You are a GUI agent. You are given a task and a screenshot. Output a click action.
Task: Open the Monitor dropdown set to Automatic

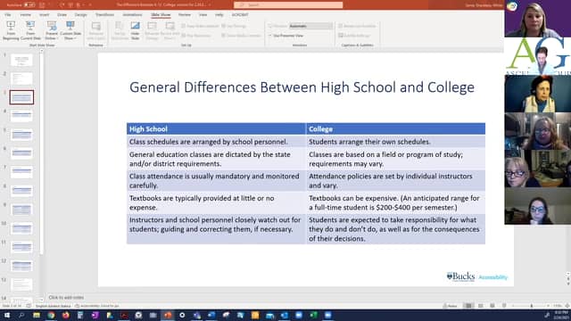point(310,26)
